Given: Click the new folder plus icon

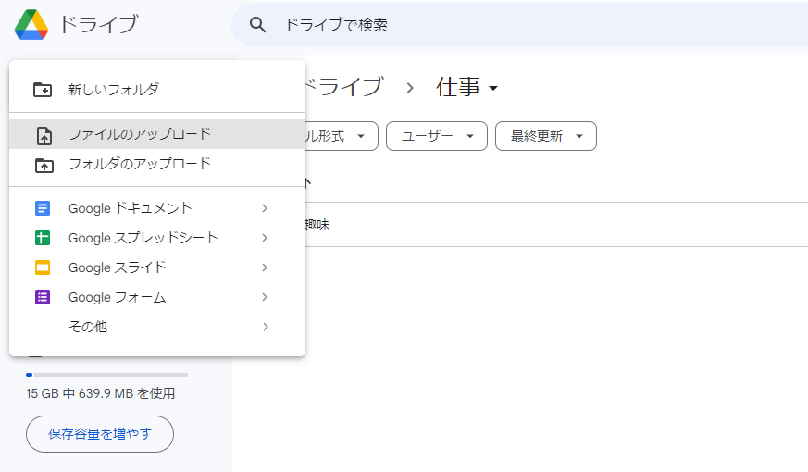Looking at the screenshot, I should point(43,90).
